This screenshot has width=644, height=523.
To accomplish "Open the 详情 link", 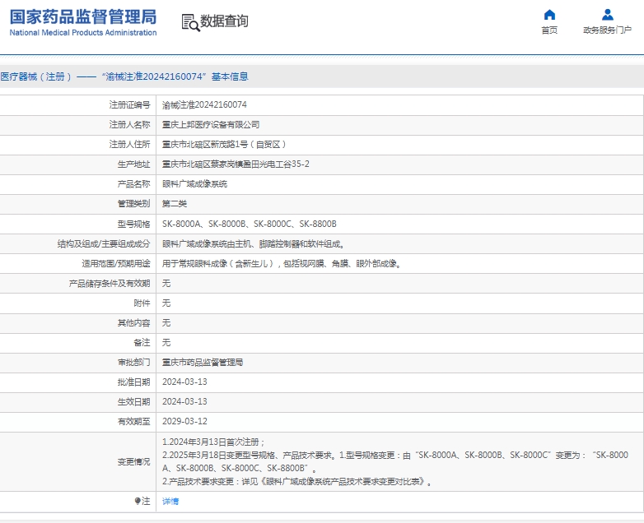I will [x=170, y=501].
